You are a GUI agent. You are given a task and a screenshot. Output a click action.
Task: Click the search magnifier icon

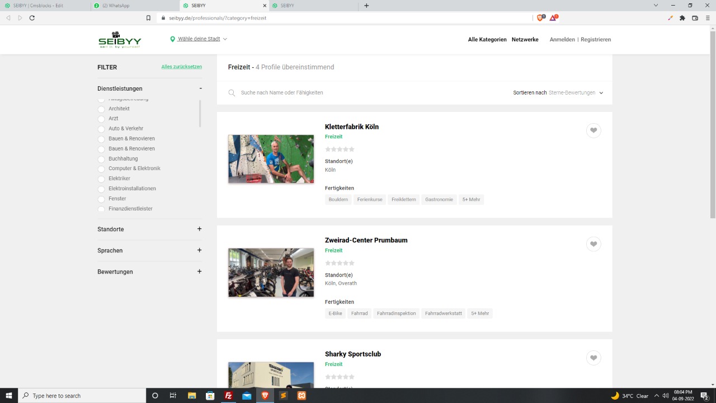coord(232,93)
